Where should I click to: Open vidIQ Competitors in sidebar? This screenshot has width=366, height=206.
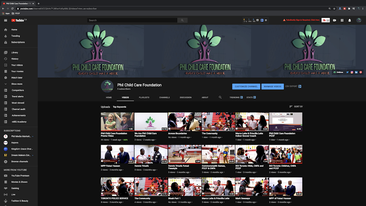tap(19, 90)
